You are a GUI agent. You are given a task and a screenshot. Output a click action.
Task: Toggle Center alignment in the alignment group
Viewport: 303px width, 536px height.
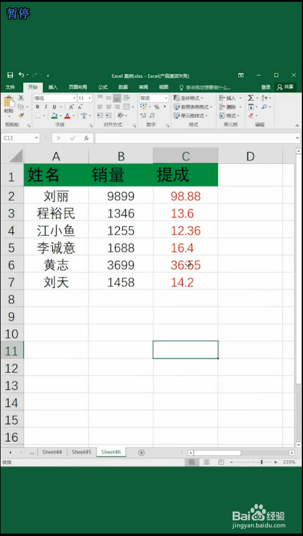[108, 107]
